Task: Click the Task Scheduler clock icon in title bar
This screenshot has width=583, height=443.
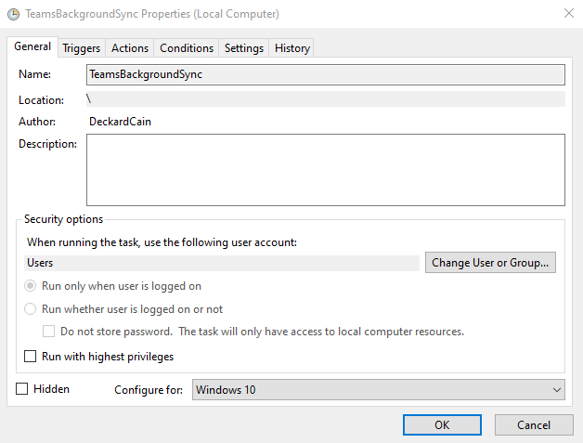Action: 12,14
